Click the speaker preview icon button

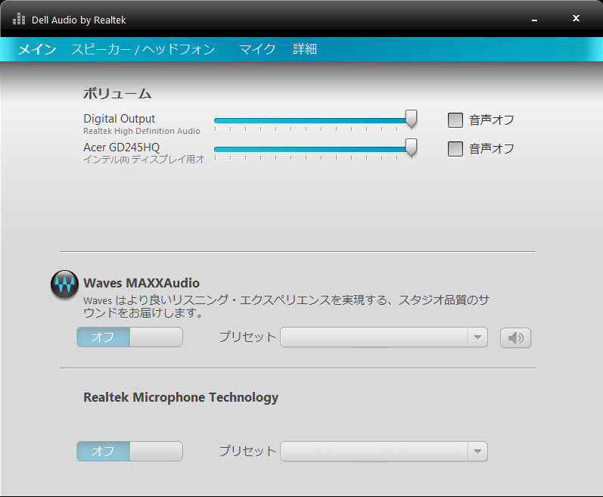click(515, 338)
